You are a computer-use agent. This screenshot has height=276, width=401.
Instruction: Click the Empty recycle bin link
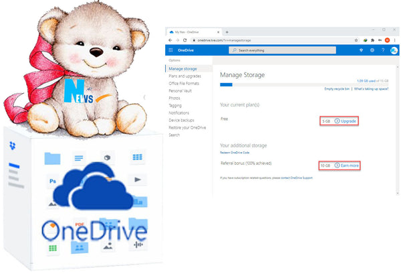(x=338, y=88)
